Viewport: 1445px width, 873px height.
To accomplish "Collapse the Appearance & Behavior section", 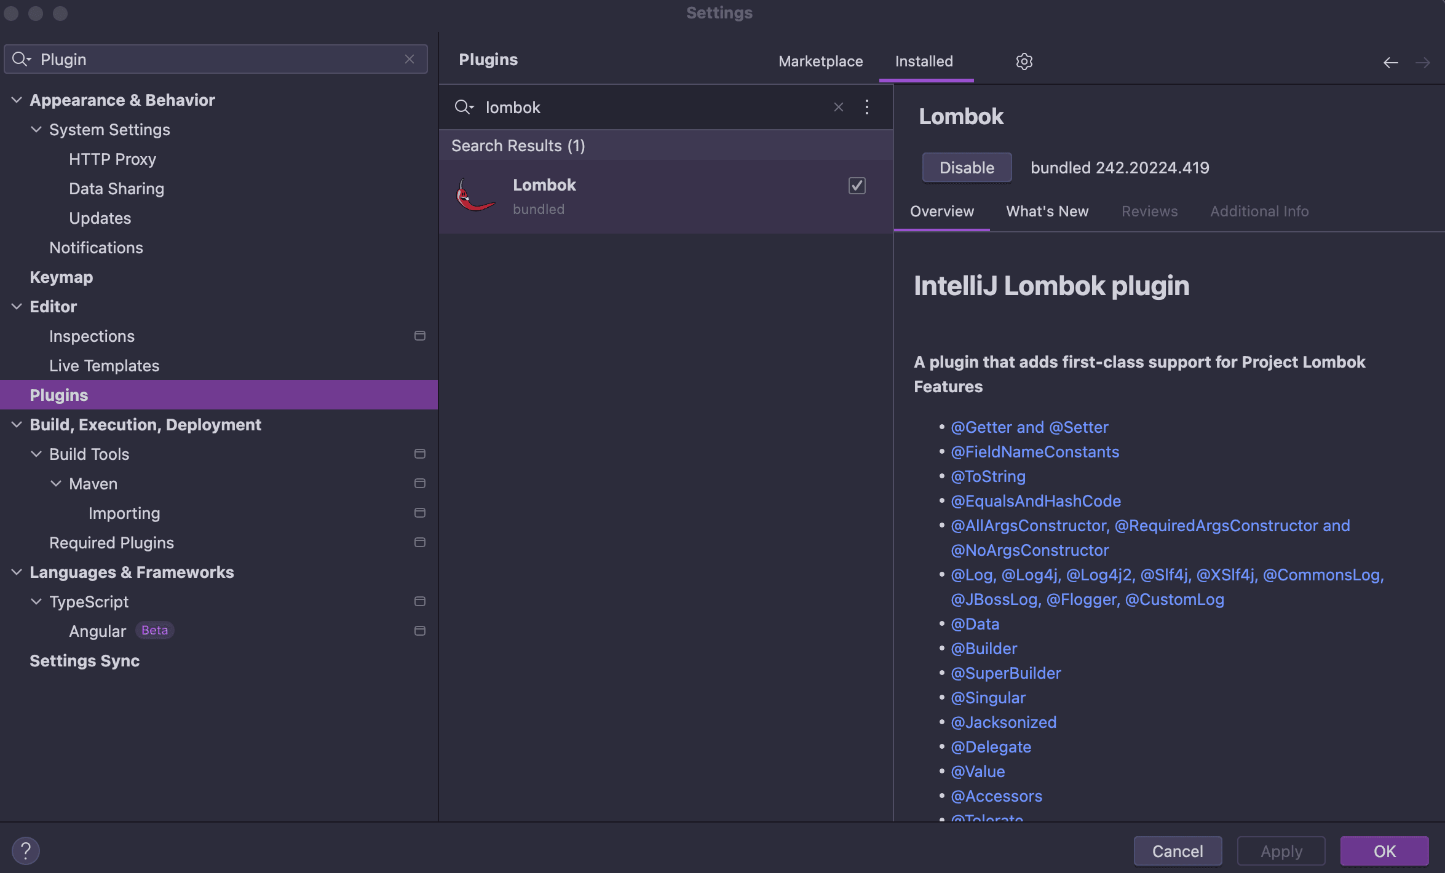I will click(17, 100).
